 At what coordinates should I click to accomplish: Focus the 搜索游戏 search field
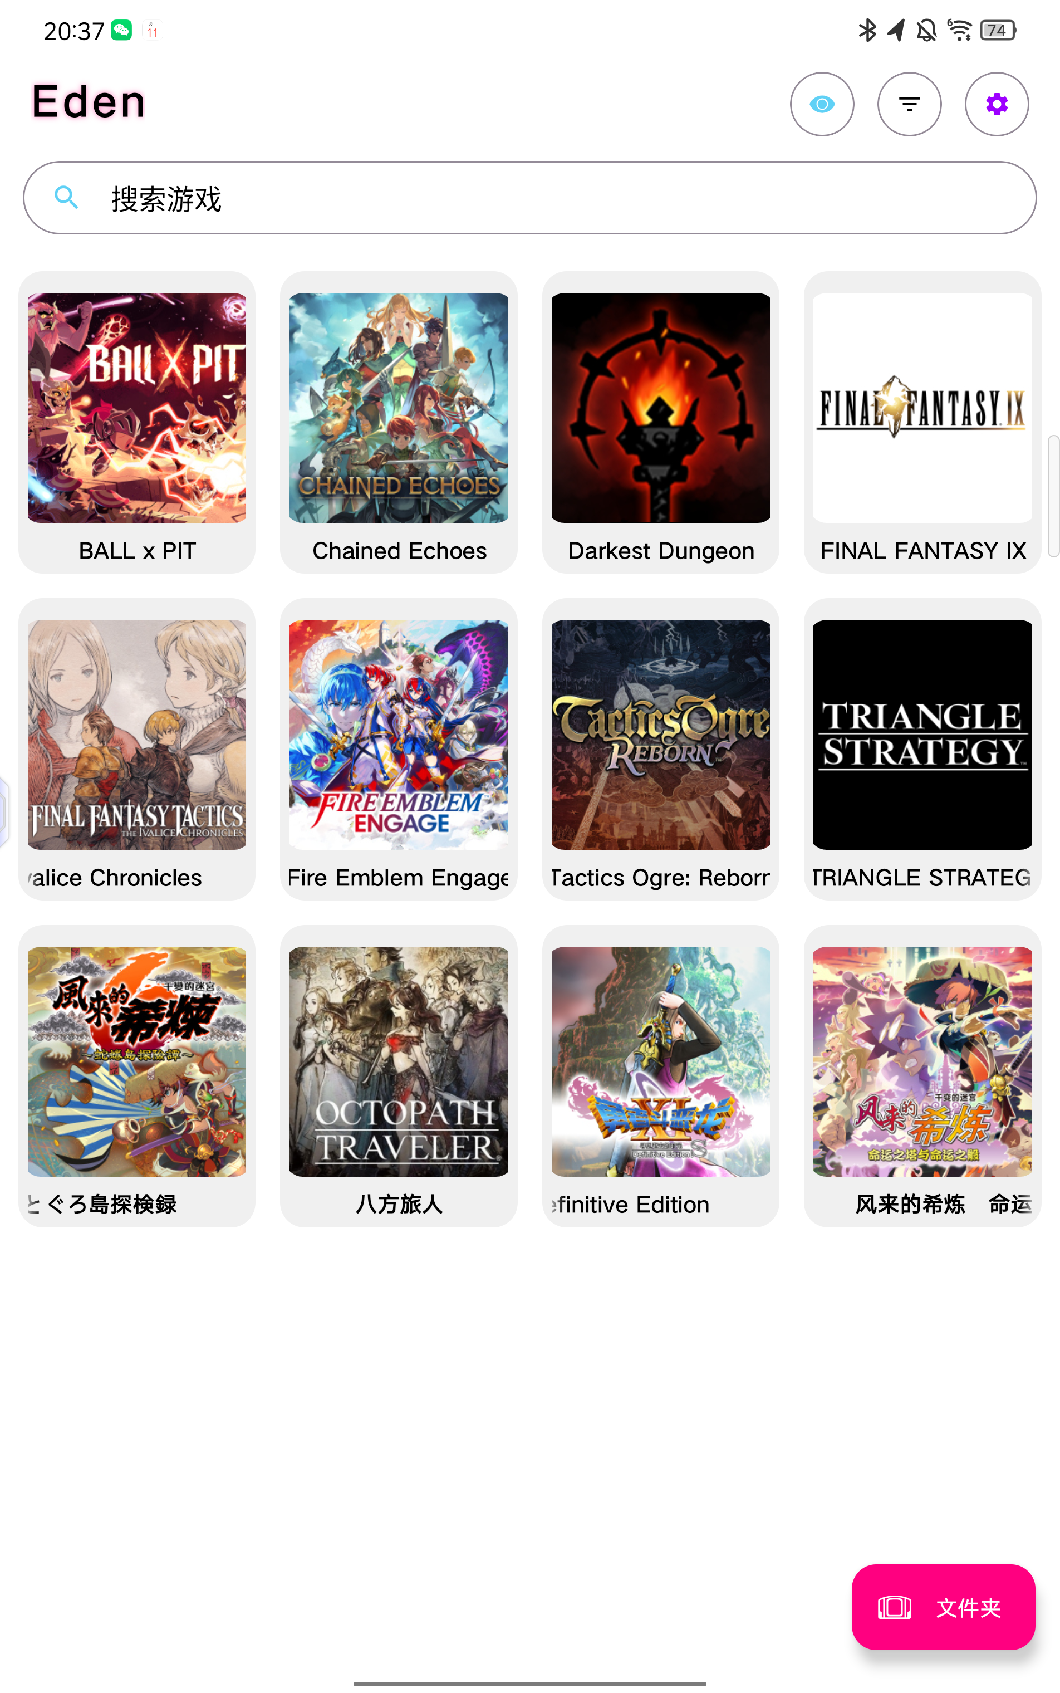tap(530, 198)
